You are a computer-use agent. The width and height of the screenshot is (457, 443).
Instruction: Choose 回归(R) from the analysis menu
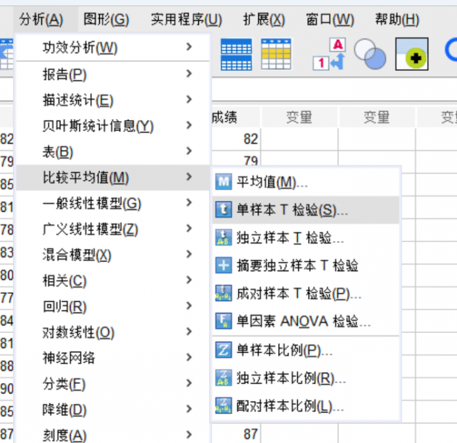click(112, 306)
